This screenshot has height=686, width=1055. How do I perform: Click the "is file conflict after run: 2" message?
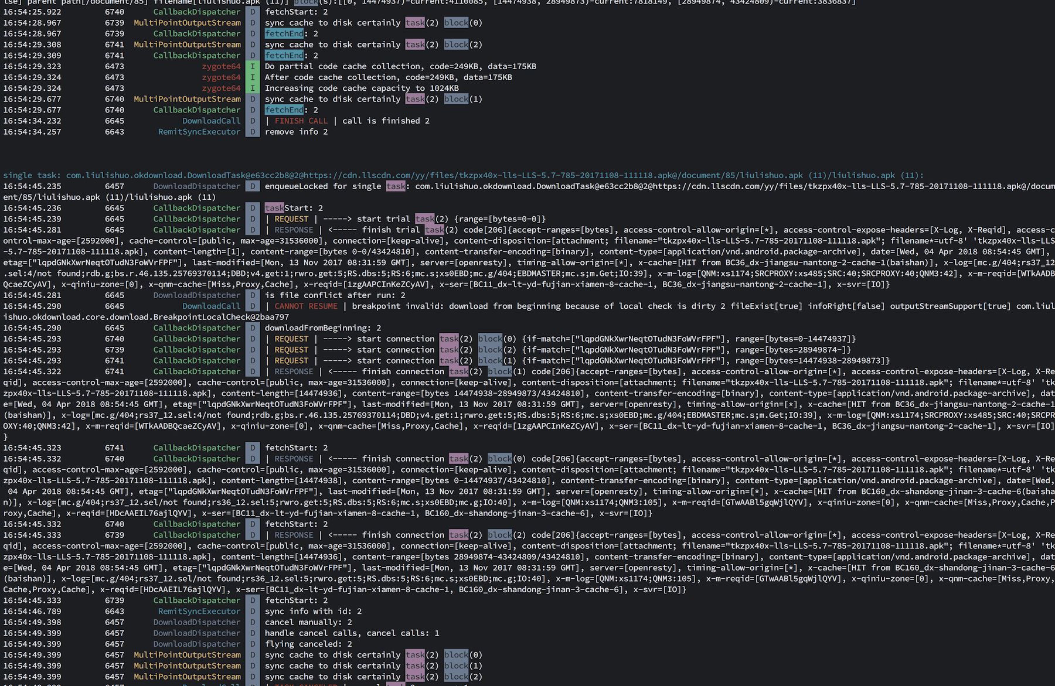coord(335,295)
